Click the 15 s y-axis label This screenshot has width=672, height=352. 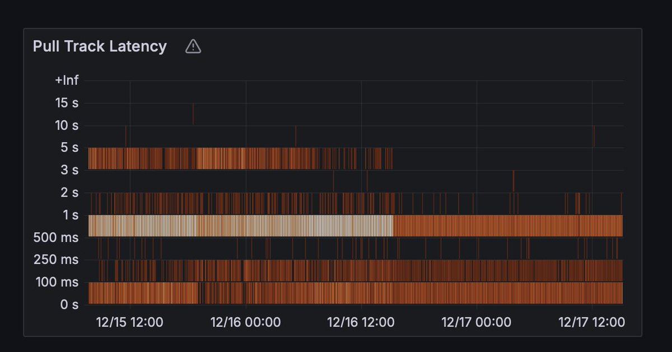(x=67, y=103)
